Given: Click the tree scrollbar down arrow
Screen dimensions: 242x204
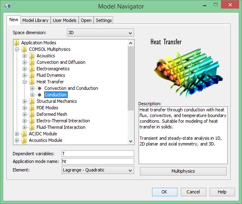Looking at the screenshot, I should tap(131, 141).
